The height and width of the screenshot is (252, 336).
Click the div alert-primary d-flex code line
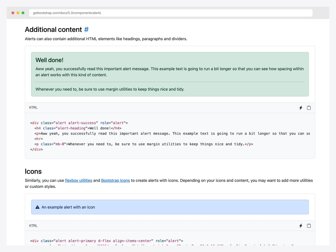106,241
